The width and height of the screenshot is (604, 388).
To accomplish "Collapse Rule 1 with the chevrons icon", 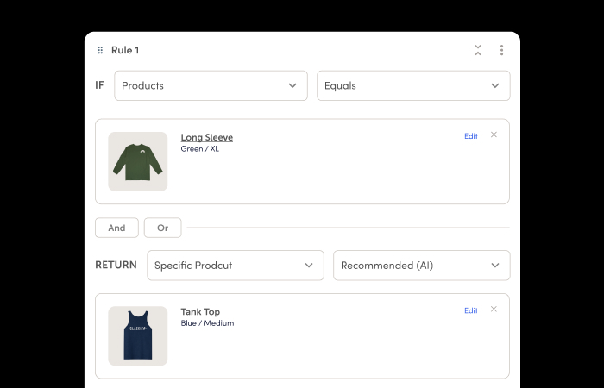I will (478, 50).
